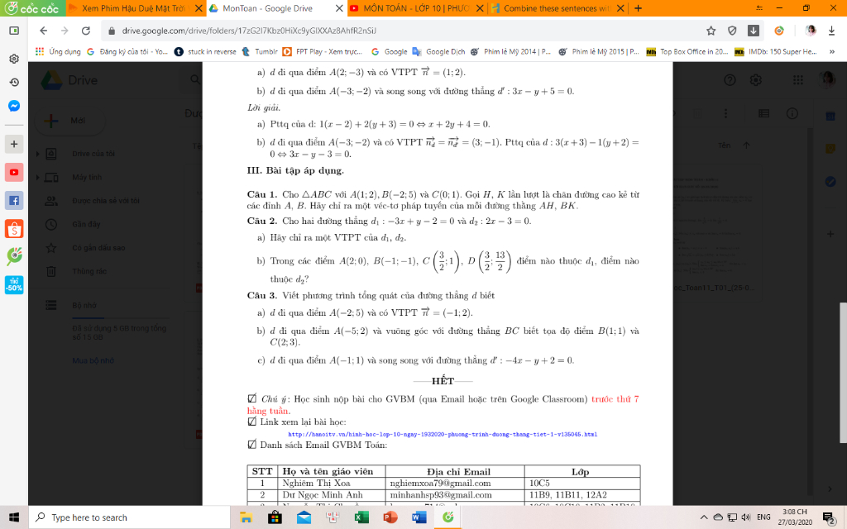Open Microsoft Store from the taskbar
This screenshot has width=847, height=529.
[x=275, y=517]
